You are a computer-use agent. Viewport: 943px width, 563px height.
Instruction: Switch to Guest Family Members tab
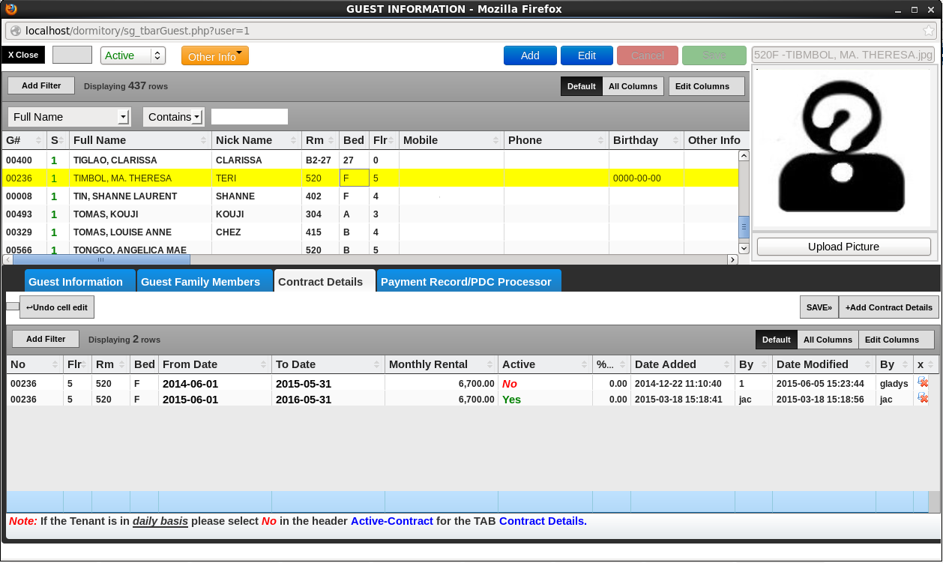(200, 282)
